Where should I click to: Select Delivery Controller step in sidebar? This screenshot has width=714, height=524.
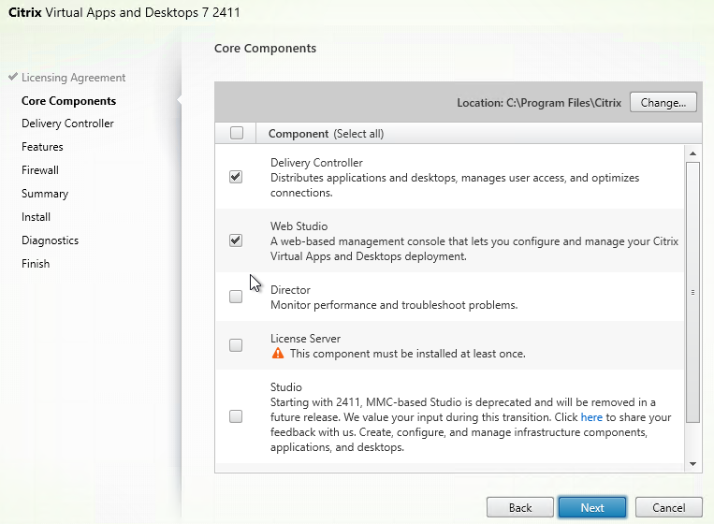pos(67,124)
